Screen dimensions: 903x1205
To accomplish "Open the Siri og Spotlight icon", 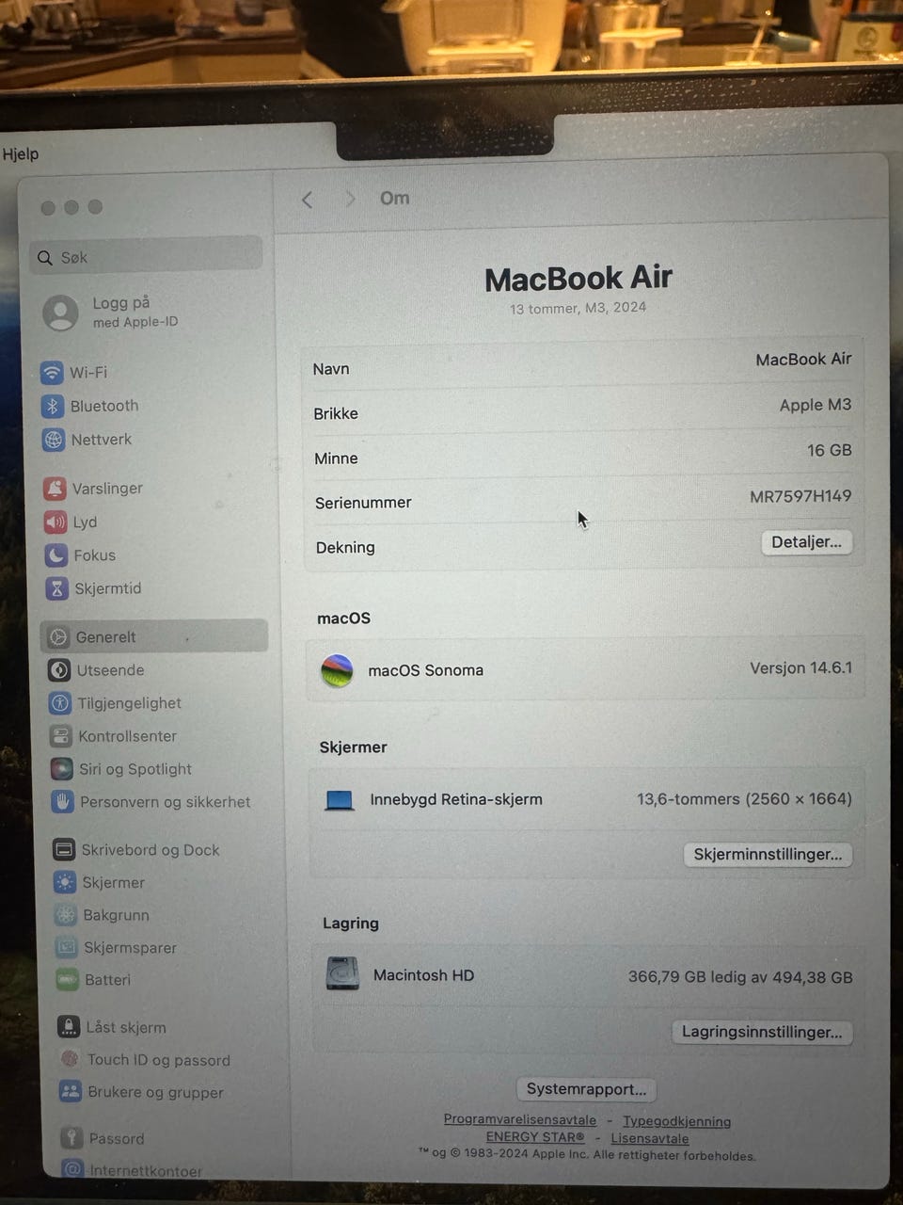I will coord(62,769).
